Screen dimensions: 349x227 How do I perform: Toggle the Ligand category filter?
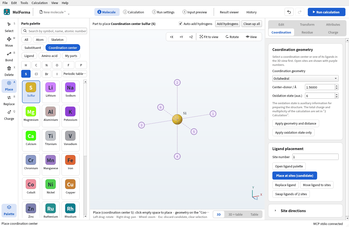(29, 56)
